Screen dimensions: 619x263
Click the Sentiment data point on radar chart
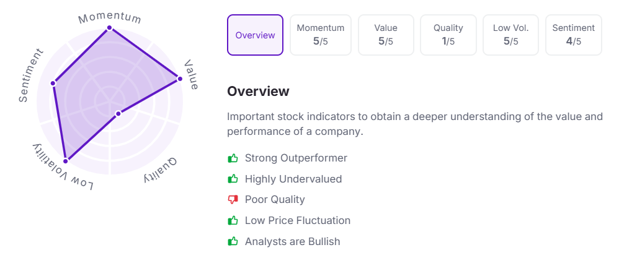pos(53,83)
